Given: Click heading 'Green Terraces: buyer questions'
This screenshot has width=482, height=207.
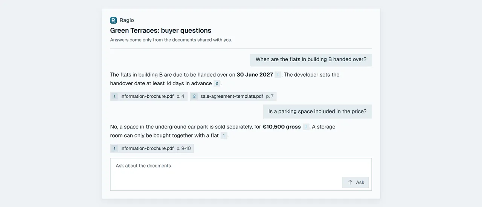Looking at the screenshot, I should click(x=161, y=30).
